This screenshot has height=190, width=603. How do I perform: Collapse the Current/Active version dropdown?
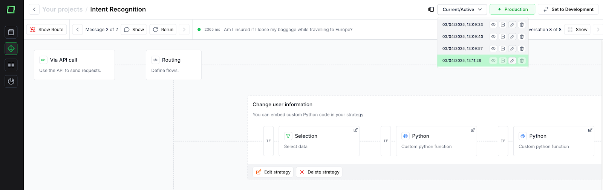(462, 9)
